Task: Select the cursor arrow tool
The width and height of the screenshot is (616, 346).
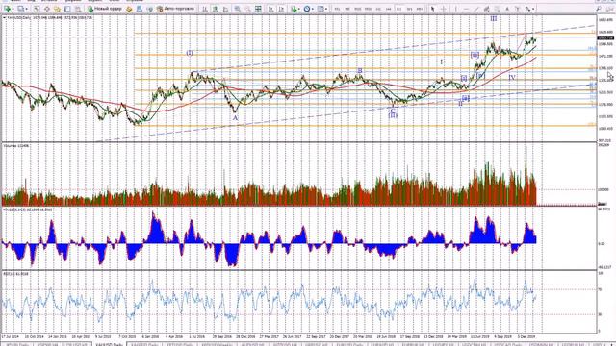Action: 432,9
